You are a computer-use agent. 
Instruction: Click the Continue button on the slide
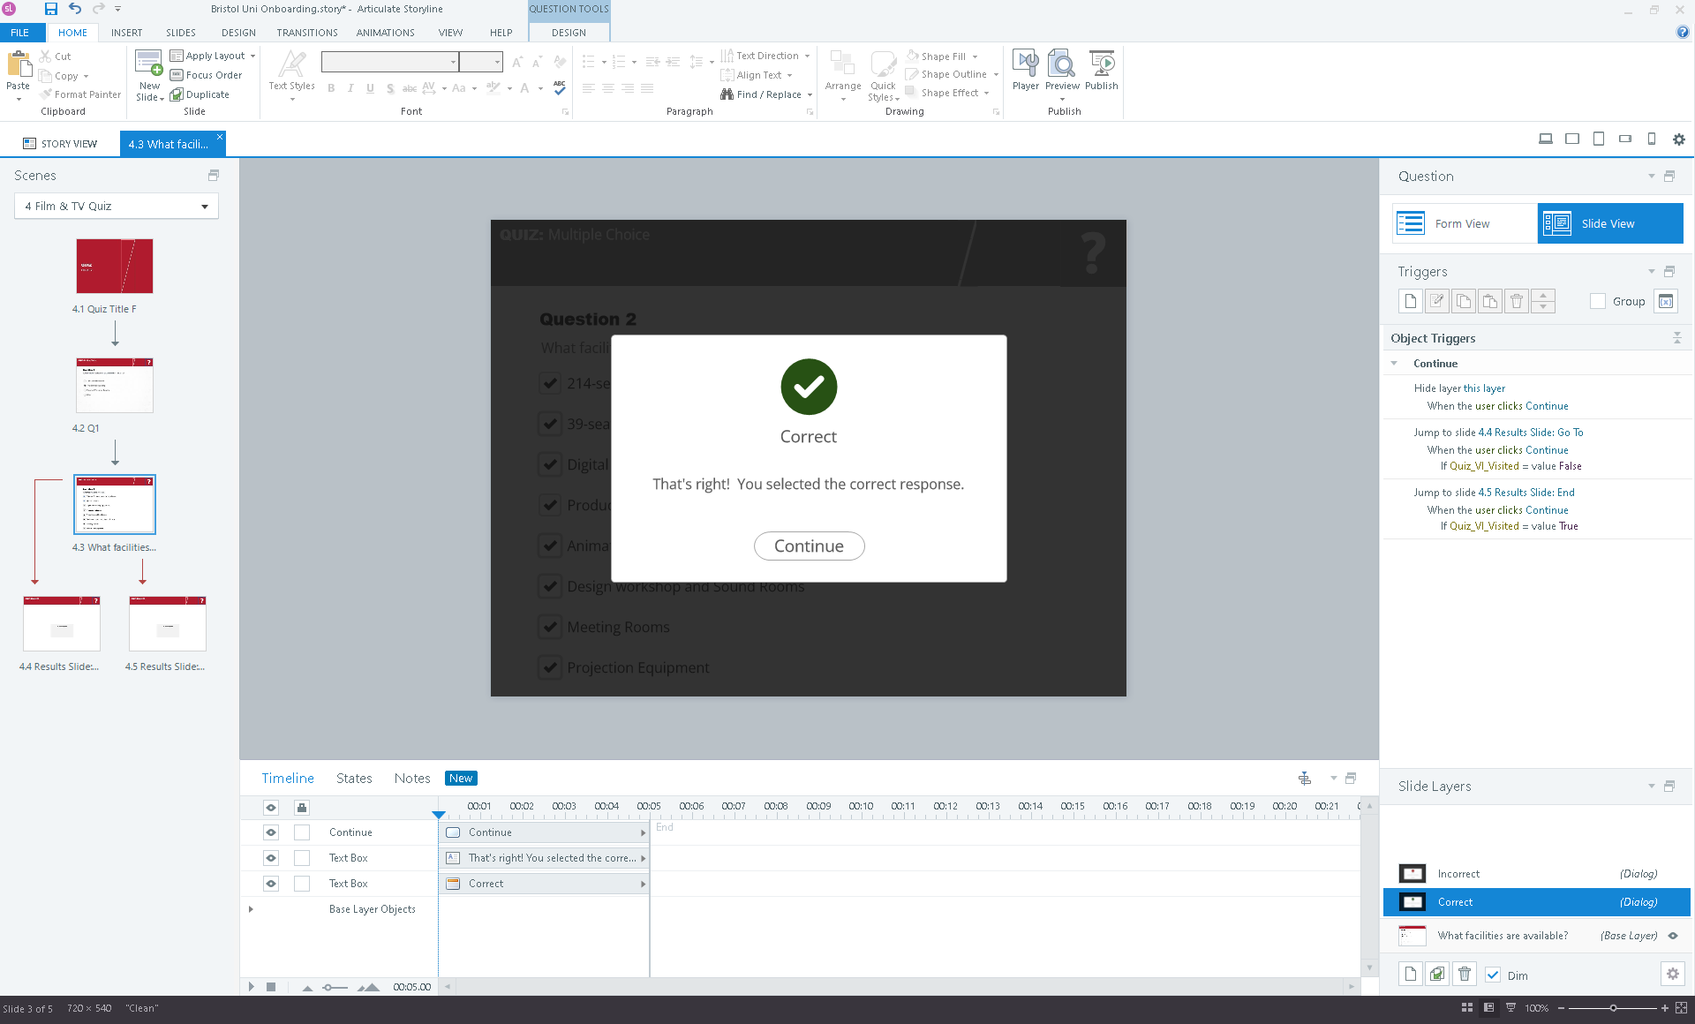tap(809, 546)
